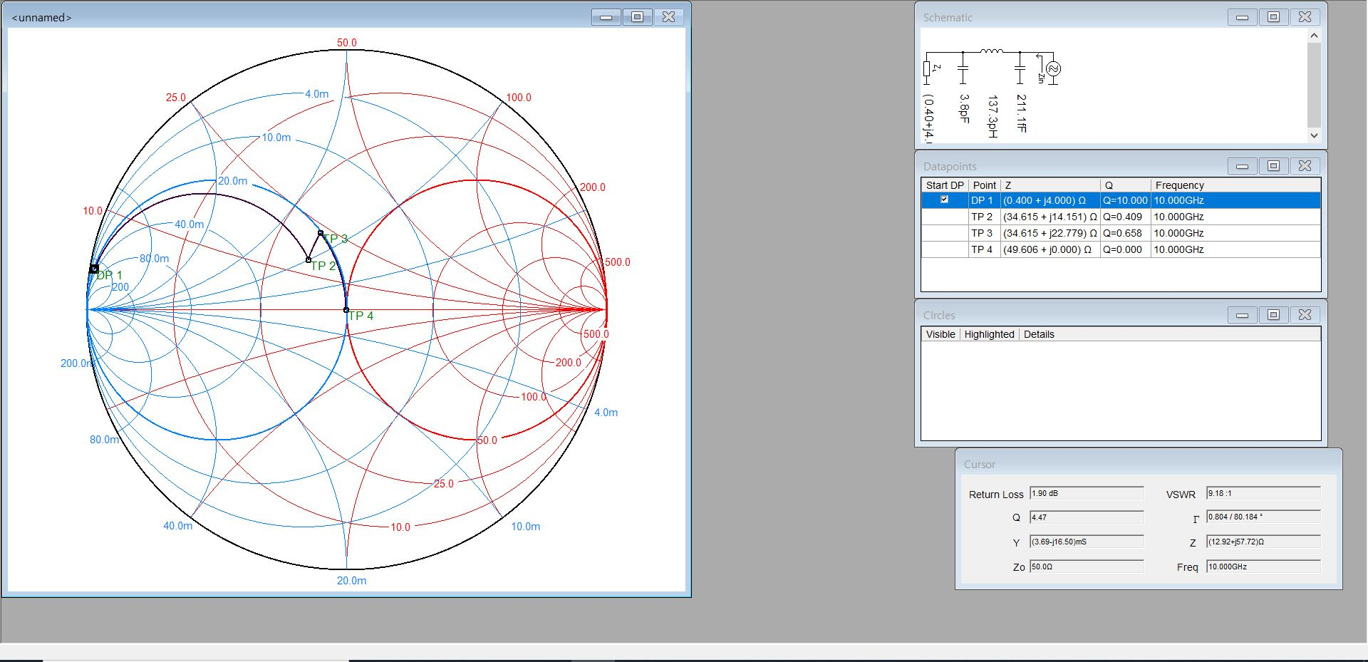The width and height of the screenshot is (1368, 662).
Task: Click the Highlighted column header in Circles
Action: tap(988, 334)
